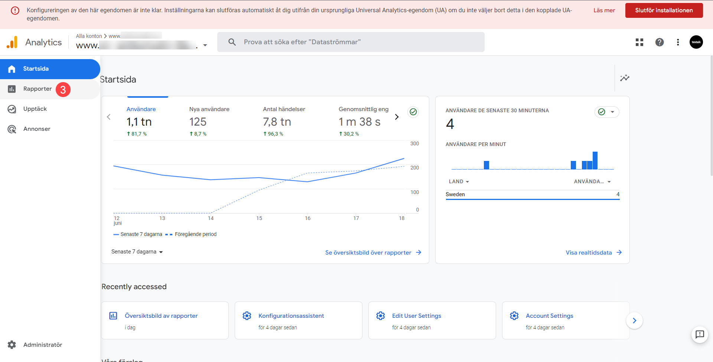This screenshot has height=362, width=713.
Task: Show next metrics with right chevron
Action: [x=397, y=117]
